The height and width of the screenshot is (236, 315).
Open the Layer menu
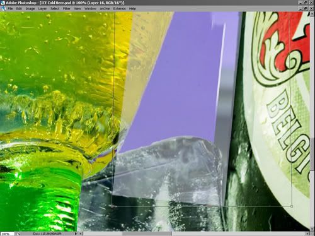click(42, 9)
